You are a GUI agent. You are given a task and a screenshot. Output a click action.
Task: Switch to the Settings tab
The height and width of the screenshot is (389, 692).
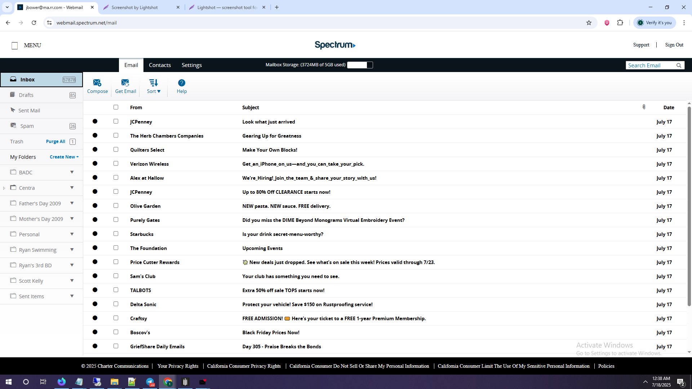(191, 65)
